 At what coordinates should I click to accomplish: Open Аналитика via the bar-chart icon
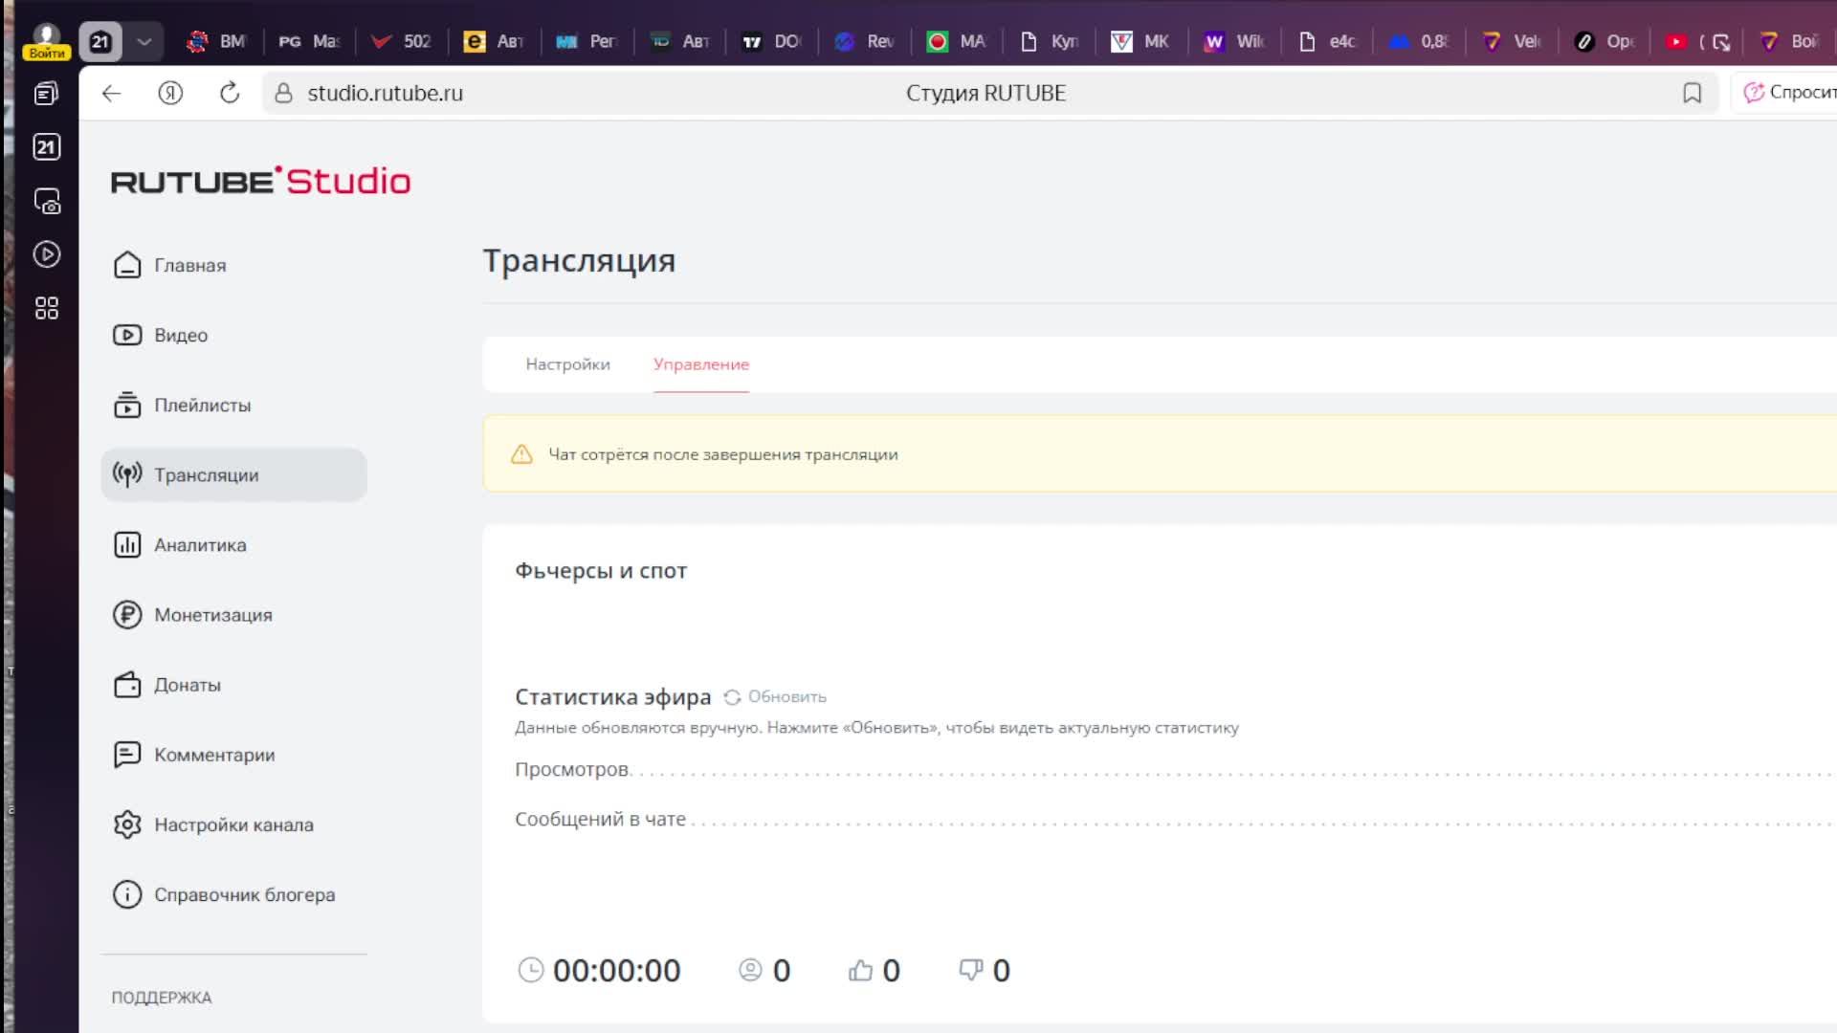[128, 544]
